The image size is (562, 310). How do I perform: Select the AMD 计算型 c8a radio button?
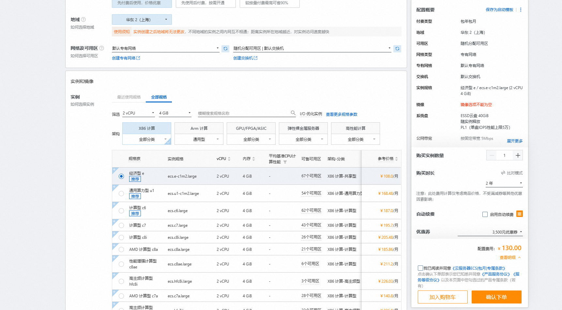pos(121,249)
